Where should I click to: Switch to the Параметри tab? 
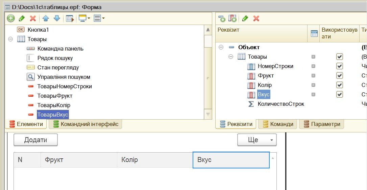(322, 124)
